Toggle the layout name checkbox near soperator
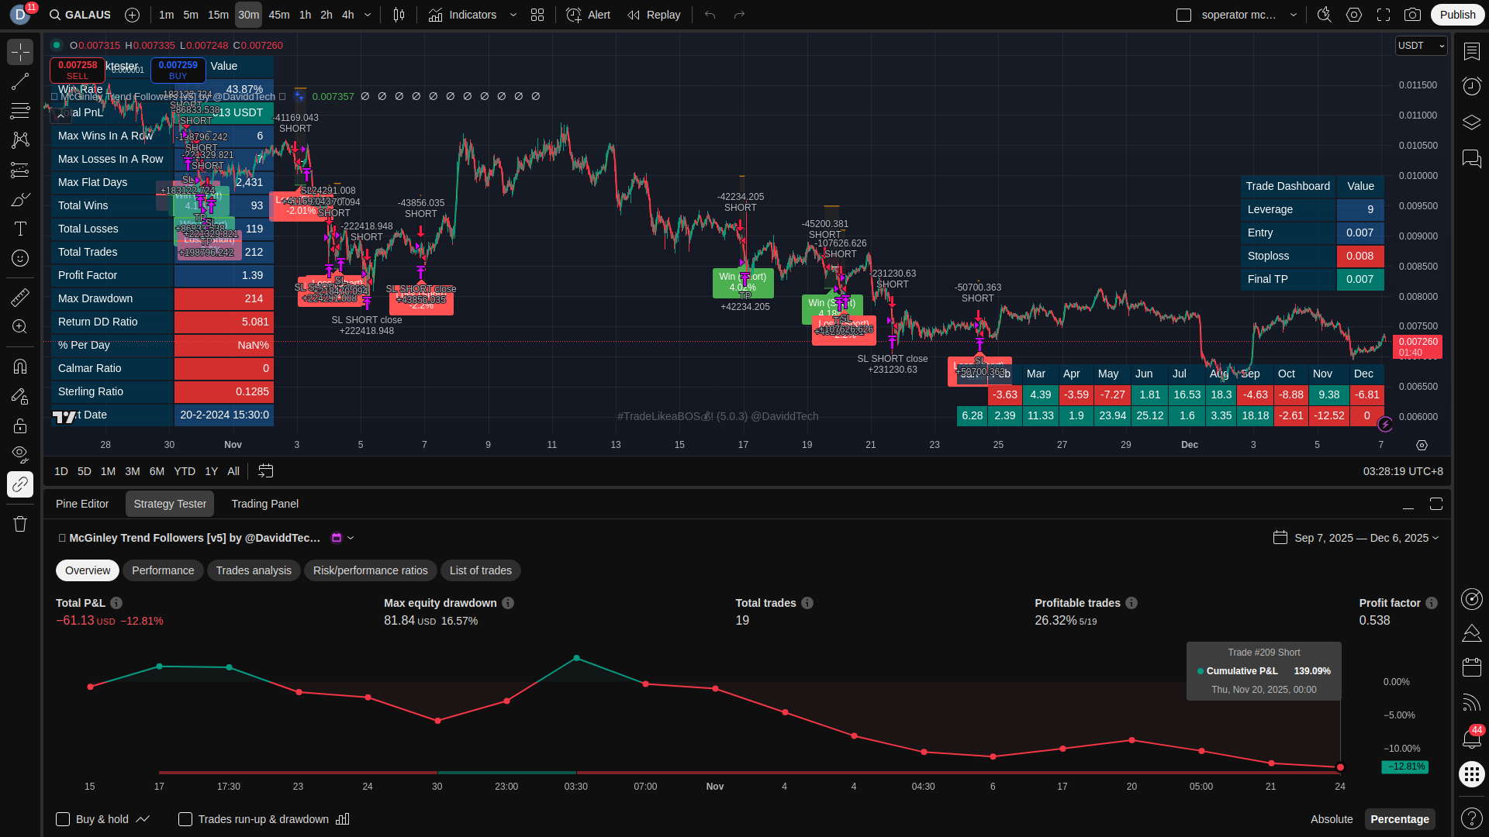Screen dimensions: 1489x837 tap(1183, 15)
